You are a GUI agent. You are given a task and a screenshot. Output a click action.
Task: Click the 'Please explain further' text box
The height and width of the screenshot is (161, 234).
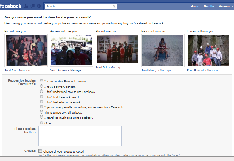point(80,136)
